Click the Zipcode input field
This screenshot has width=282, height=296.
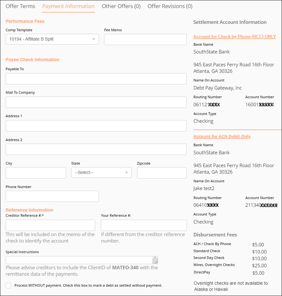tap(162, 173)
